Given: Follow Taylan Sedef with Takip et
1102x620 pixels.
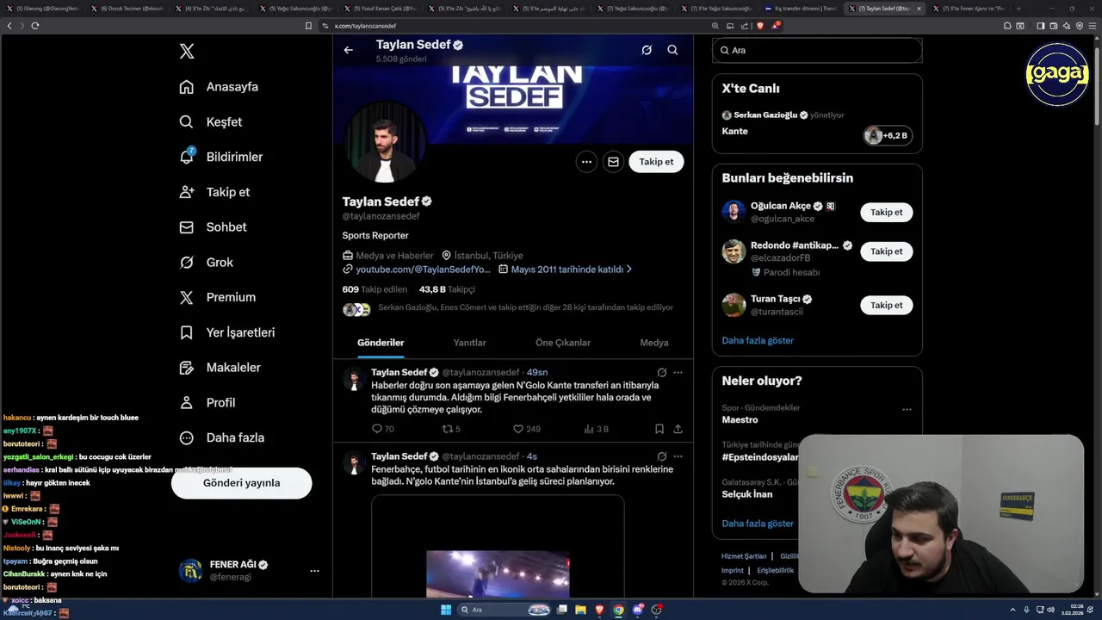Looking at the screenshot, I should coord(656,162).
